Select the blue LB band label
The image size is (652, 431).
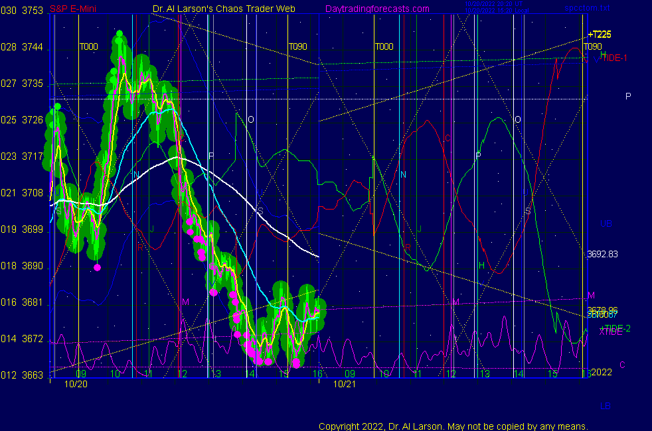click(x=606, y=406)
